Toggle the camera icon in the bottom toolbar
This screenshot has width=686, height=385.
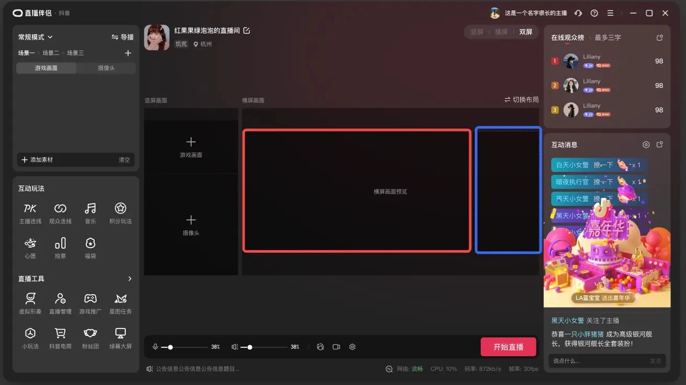pyautogui.click(x=336, y=347)
